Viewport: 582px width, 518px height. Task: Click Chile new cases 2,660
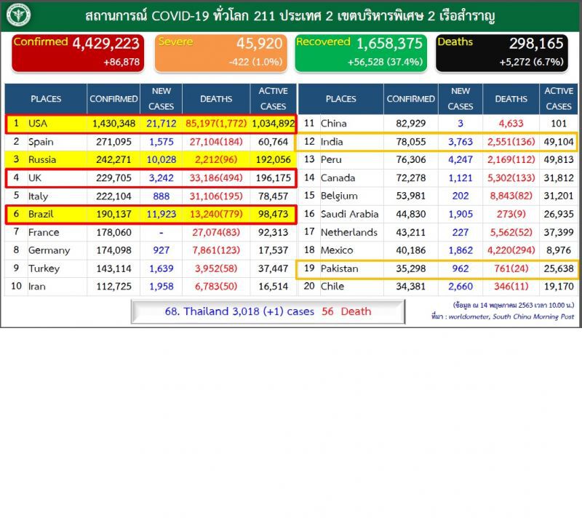(x=461, y=287)
